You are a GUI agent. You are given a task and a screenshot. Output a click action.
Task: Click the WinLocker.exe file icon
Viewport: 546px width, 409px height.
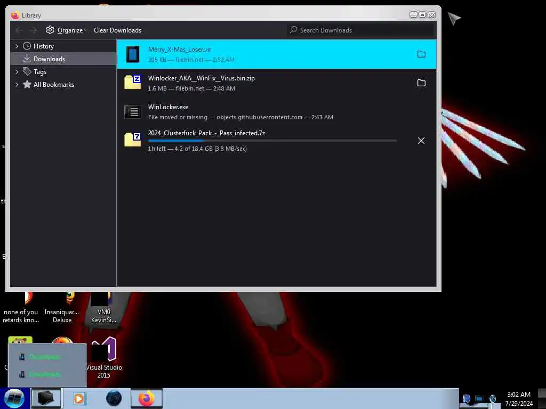point(133,112)
